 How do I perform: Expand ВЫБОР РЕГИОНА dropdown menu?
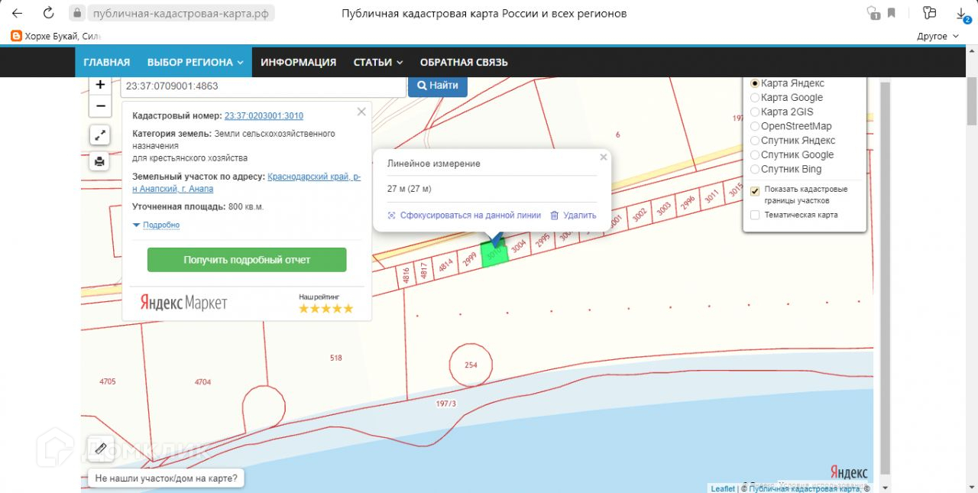tap(195, 62)
